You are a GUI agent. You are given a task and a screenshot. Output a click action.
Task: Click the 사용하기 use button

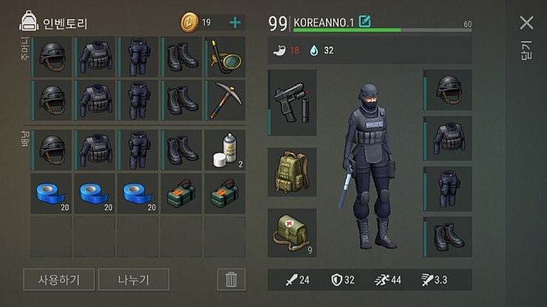(58, 280)
